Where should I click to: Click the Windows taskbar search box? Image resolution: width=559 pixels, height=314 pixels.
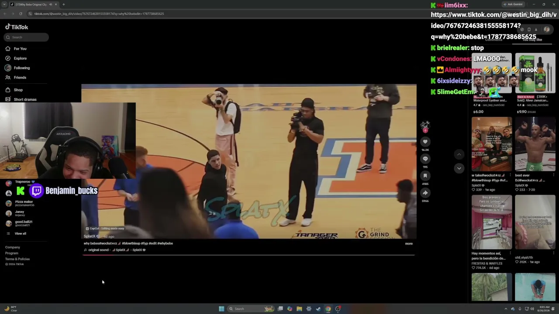pos(251,309)
